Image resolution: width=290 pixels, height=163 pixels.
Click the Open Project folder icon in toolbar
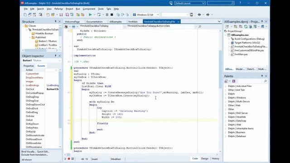(x=53, y=14)
